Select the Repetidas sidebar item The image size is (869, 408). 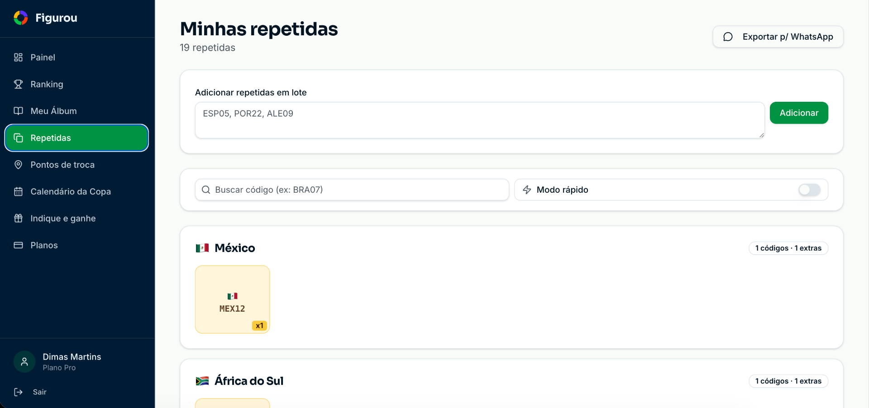(x=76, y=138)
